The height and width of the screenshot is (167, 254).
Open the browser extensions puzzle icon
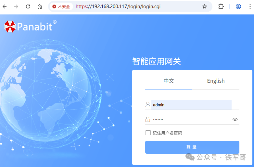tap(221, 6)
